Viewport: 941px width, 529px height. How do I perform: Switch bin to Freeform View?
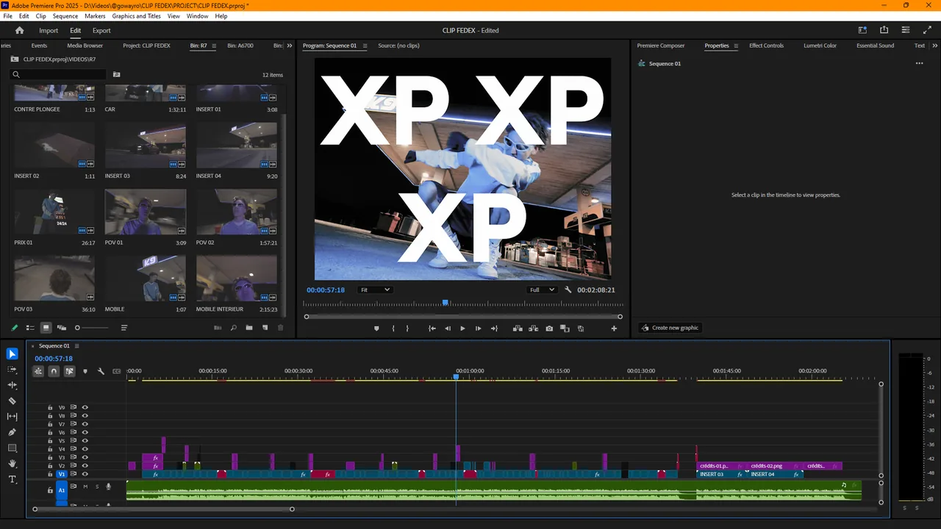pyautogui.click(x=62, y=328)
